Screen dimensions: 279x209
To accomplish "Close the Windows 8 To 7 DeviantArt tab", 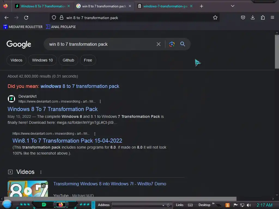I will point(69,6).
